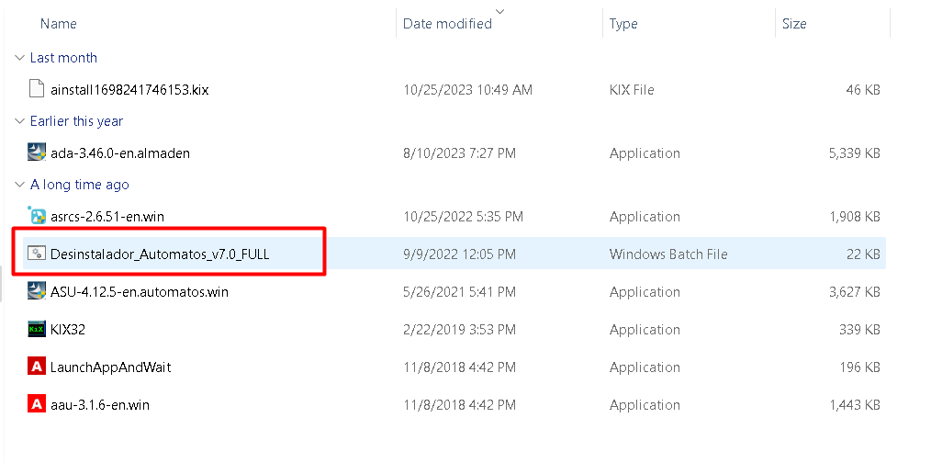Collapse the Last month group
The image size is (931, 463).
coord(19,58)
